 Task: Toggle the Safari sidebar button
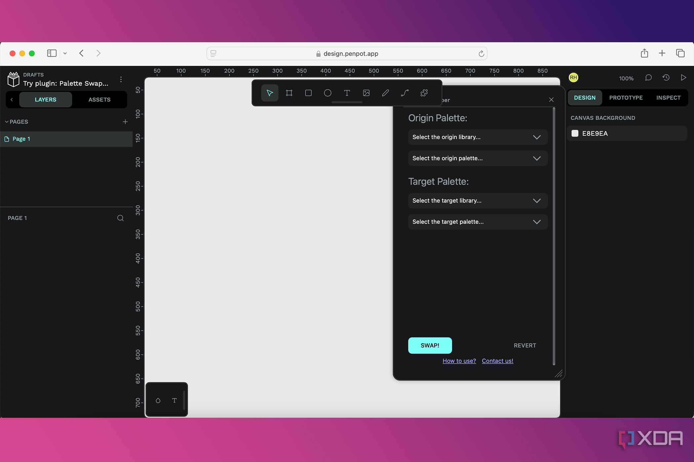[52, 53]
